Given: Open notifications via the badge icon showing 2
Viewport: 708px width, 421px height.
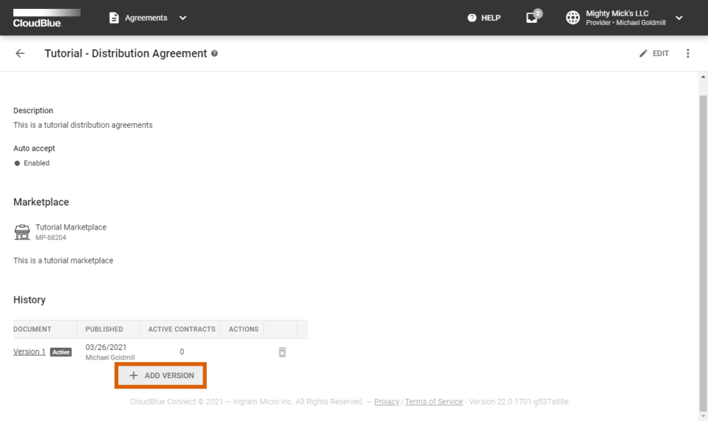Looking at the screenshot, I should 531,18.
